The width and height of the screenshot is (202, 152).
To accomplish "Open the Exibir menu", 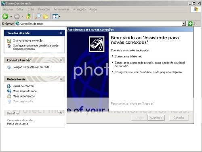I will pyautogui.click(x=31, y=9).
